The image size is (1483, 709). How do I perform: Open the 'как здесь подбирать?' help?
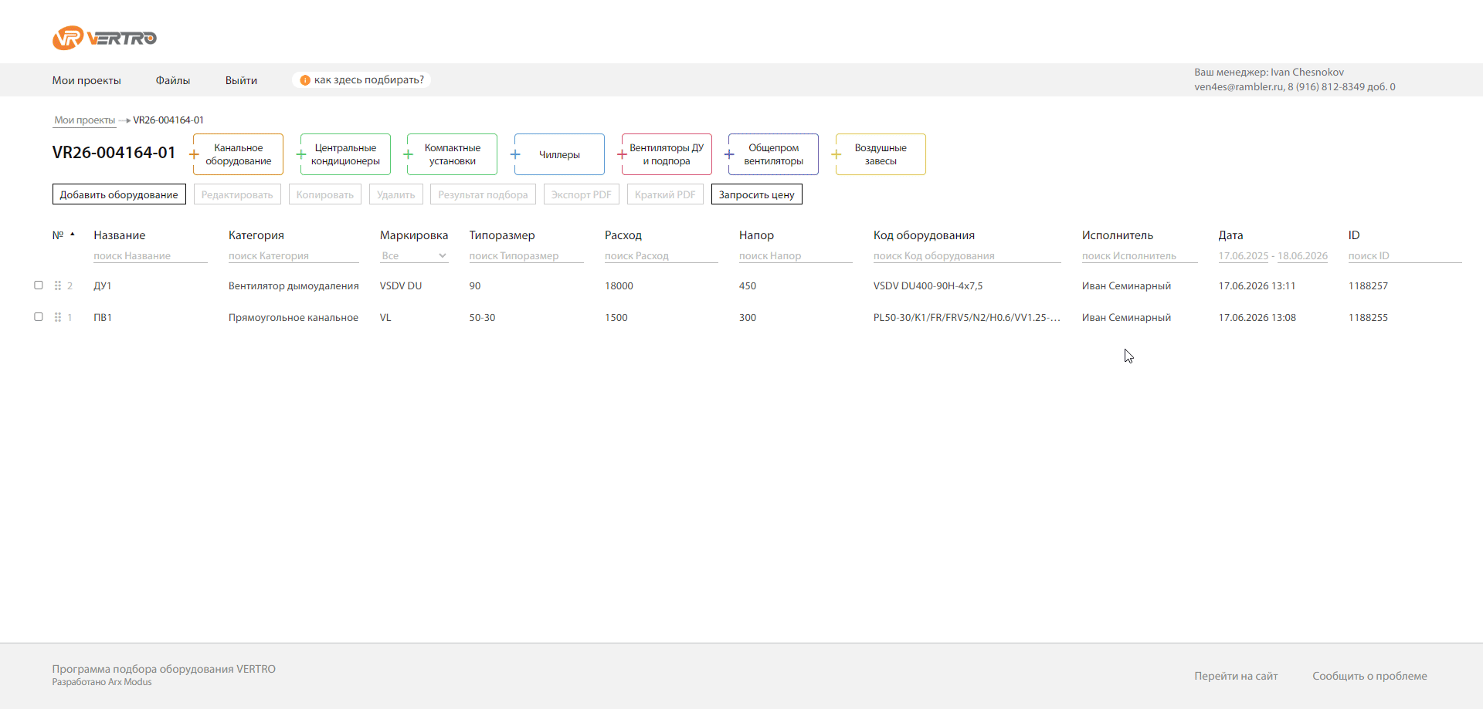point(361,80)
